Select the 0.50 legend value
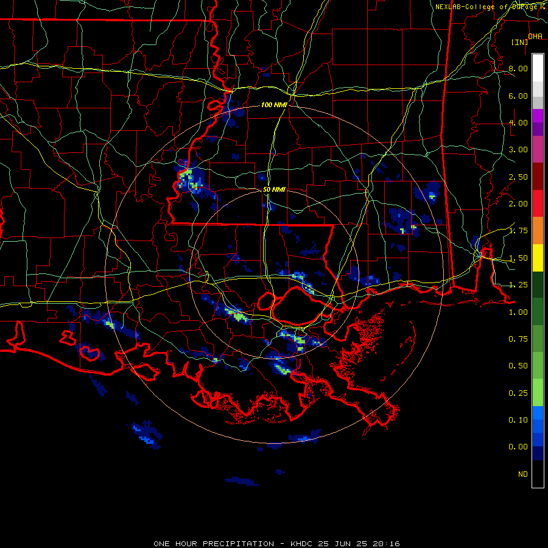548x548 pixels. click(518, 366)
